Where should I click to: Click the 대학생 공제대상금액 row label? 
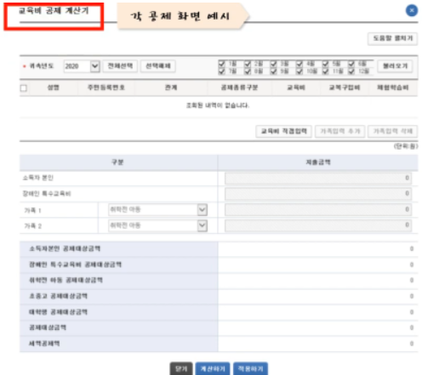click(58, 312)
